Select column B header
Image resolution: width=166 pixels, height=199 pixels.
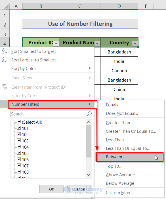pos(41,6)
